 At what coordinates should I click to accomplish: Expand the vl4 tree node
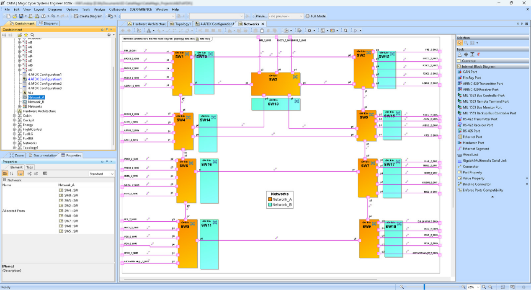(x=20, y=56)
